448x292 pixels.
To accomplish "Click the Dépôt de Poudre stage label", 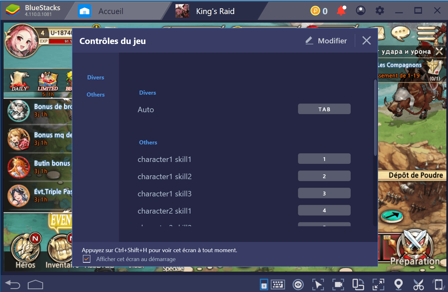I will click(x=415, y=175).
